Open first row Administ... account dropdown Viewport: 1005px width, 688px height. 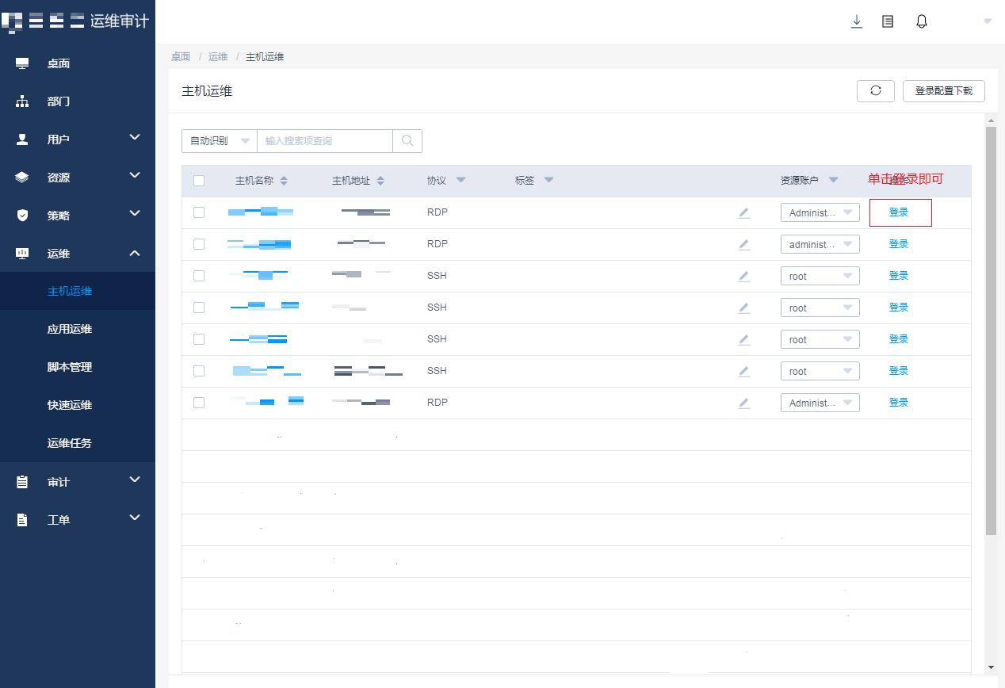coord(820,212)
